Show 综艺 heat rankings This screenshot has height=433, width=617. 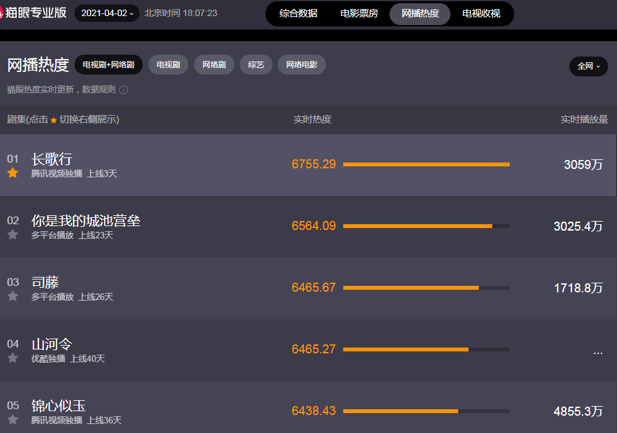[x=256, y=65]
